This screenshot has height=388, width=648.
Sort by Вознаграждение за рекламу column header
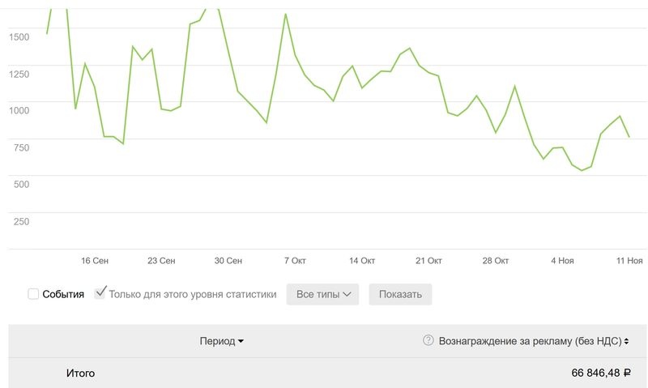coord(529,341)
